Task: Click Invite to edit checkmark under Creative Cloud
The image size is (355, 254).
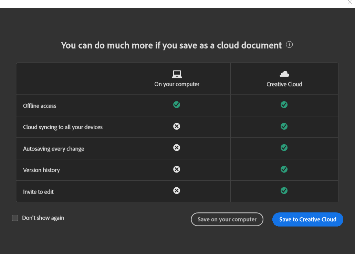Action: (x=284, y=190)
